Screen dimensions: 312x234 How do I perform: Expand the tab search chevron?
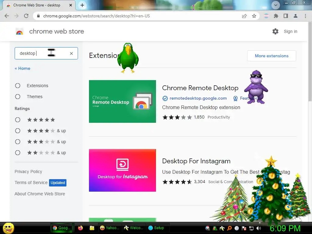pos(275,5)
